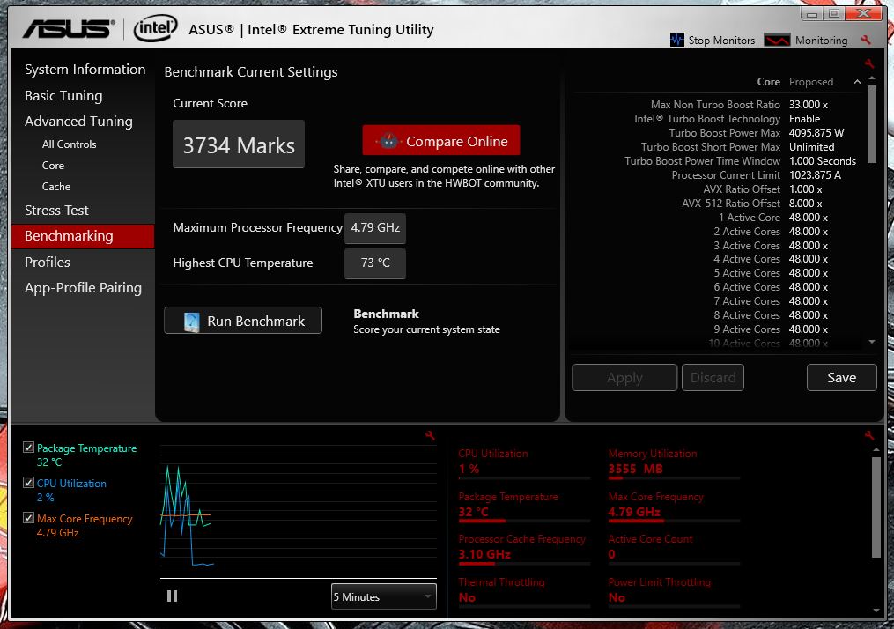
Task: Select Cache under Advanced Tuning
Action: pyautogui.click(x=56, y=187)
